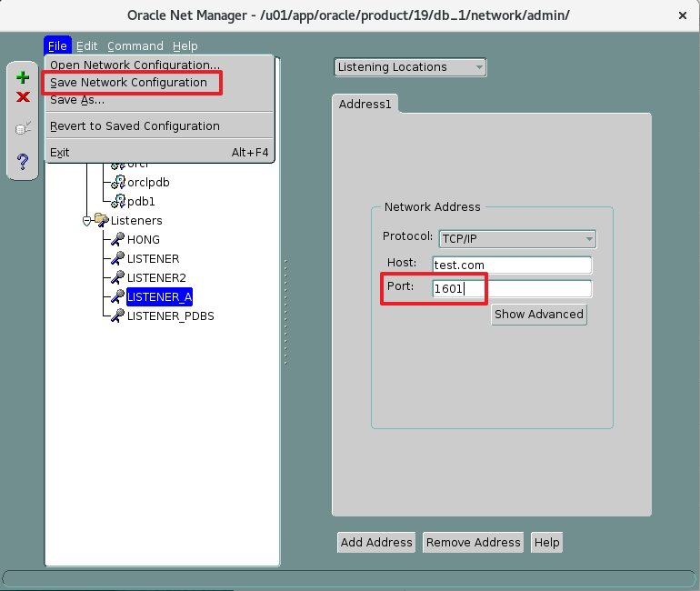Select the Listeners tree node label

click(x=136, y=221)
